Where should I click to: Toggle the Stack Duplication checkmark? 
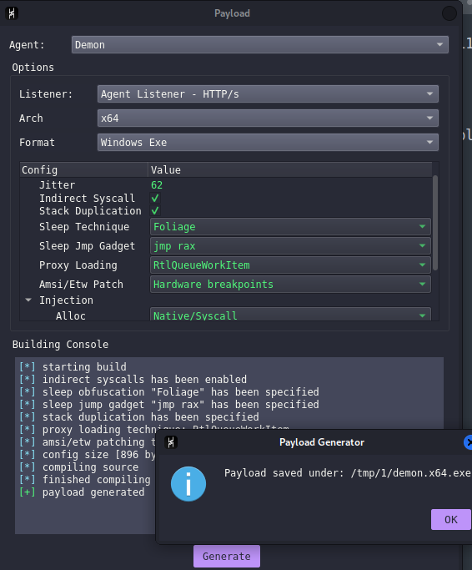pyautogui.click(x=155, y=210)
